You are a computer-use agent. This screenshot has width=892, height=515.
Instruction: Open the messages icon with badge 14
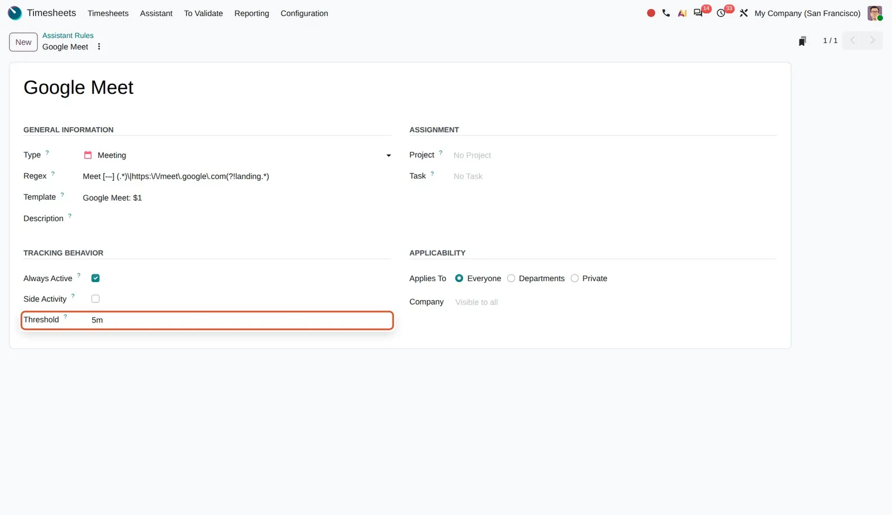698,13
